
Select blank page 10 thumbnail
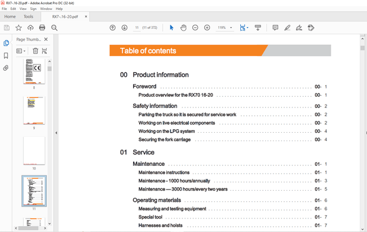click(x=34, y=151)
